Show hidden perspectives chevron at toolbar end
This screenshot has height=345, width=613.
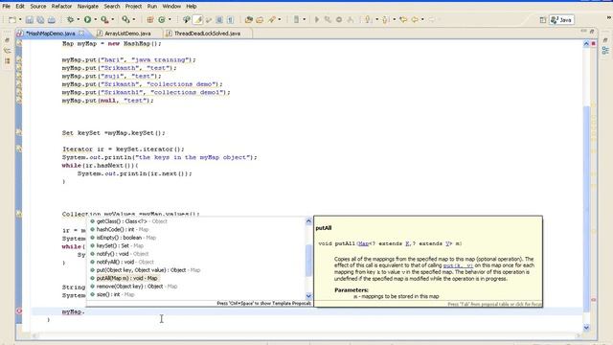pyautogui.click(x=609, y=17)
